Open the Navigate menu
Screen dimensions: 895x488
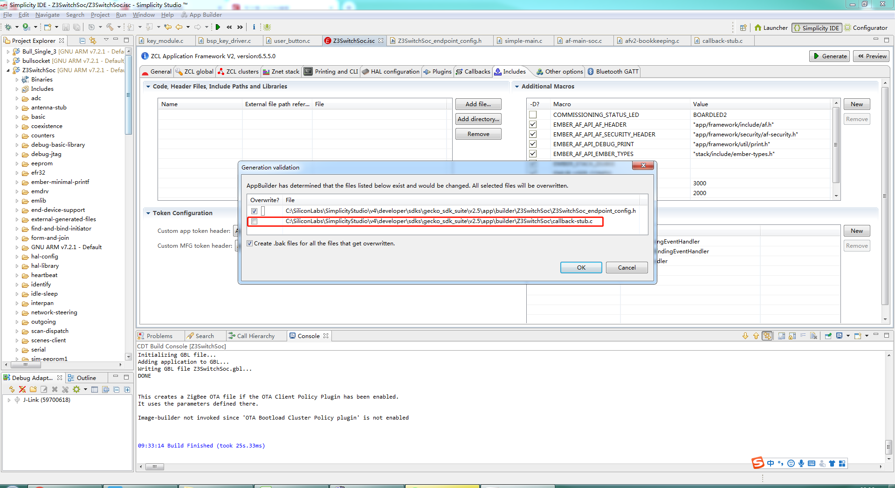point(47,15)
